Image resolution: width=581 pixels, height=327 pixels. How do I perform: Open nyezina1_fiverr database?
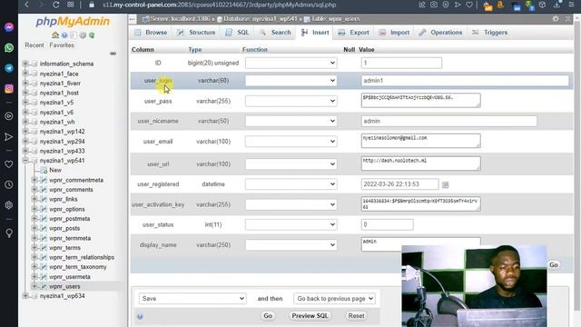(x=60, y=83)
